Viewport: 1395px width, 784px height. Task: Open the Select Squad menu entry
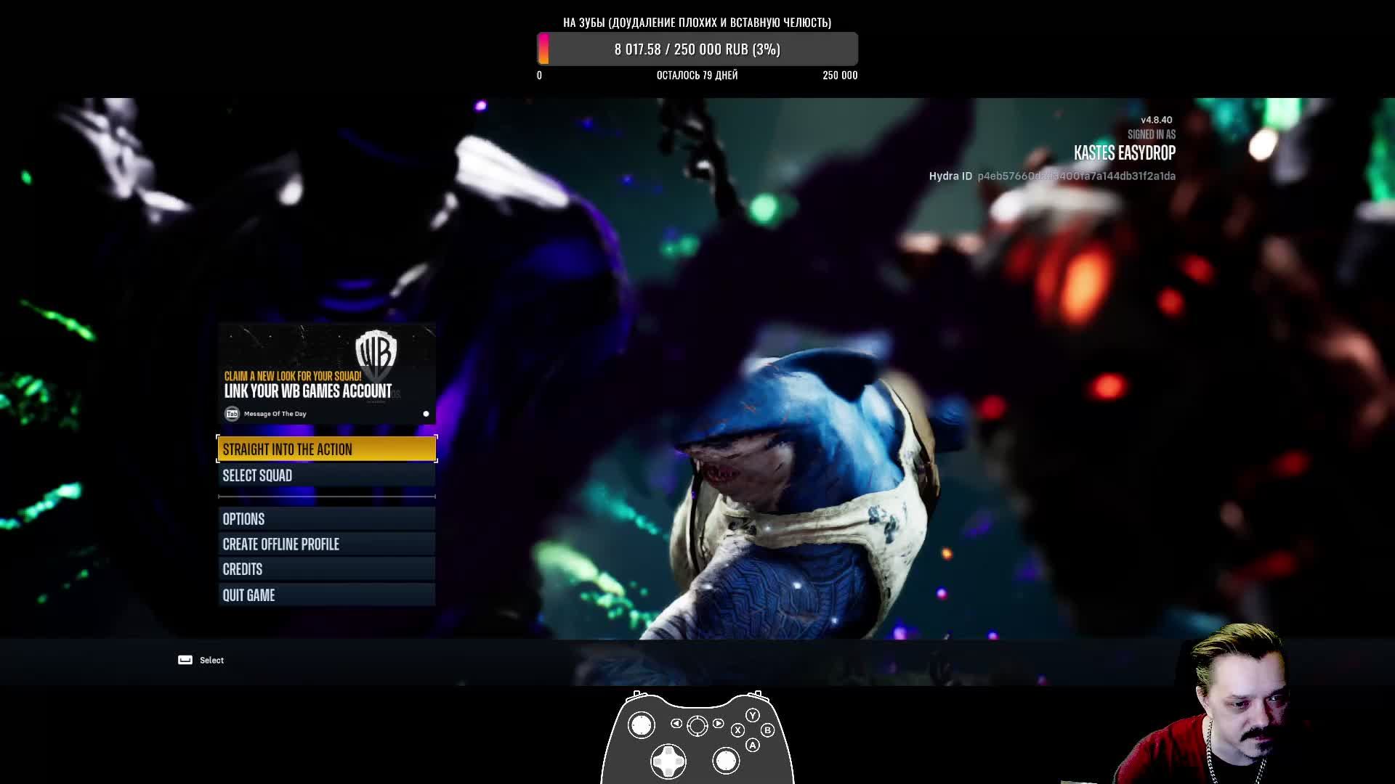click(326, 475)
